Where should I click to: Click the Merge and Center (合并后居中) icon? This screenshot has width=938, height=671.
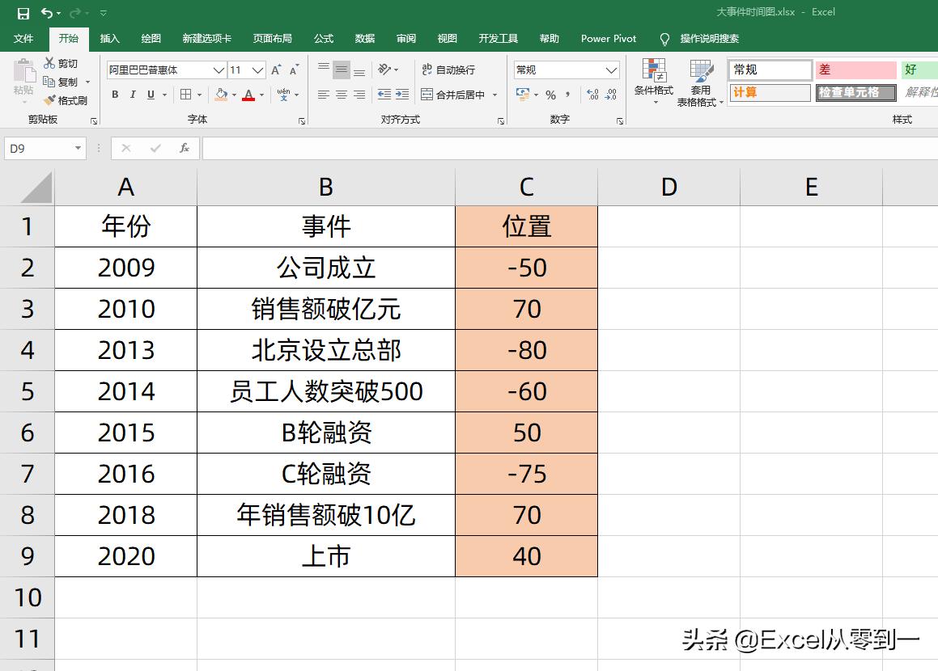tap(427, 94)
